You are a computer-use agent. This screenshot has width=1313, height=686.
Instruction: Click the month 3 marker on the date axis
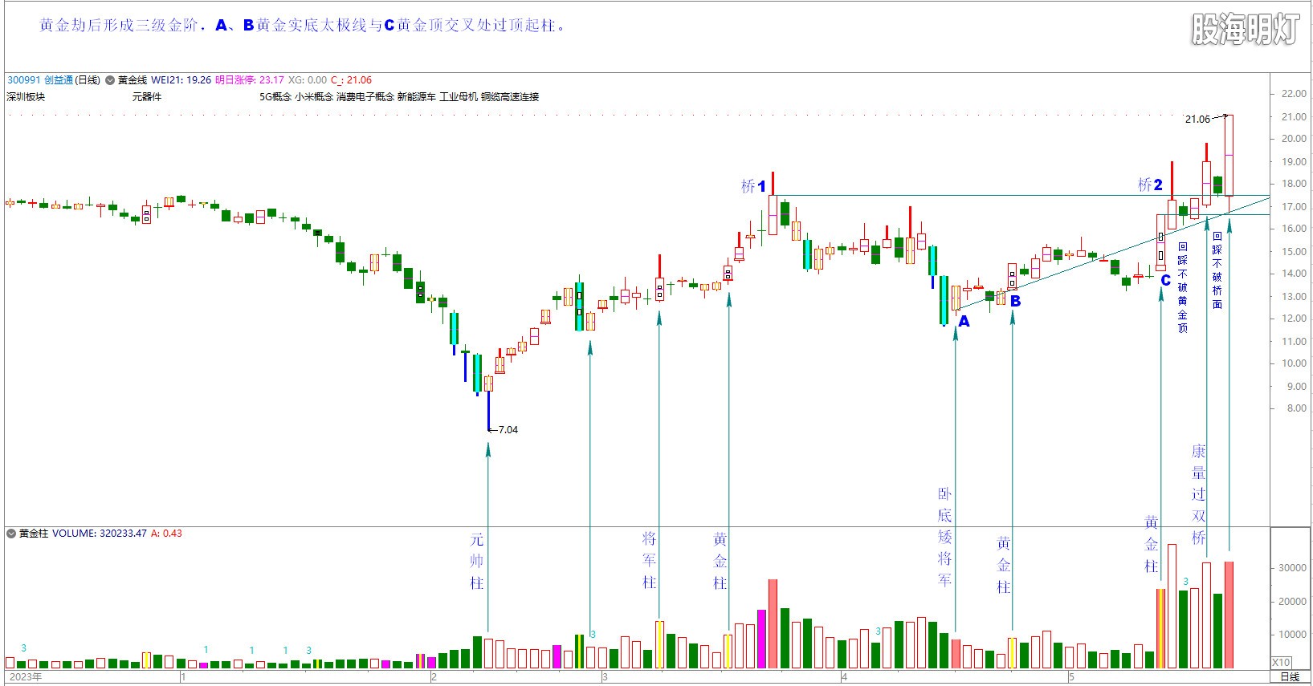pos(605,677)
